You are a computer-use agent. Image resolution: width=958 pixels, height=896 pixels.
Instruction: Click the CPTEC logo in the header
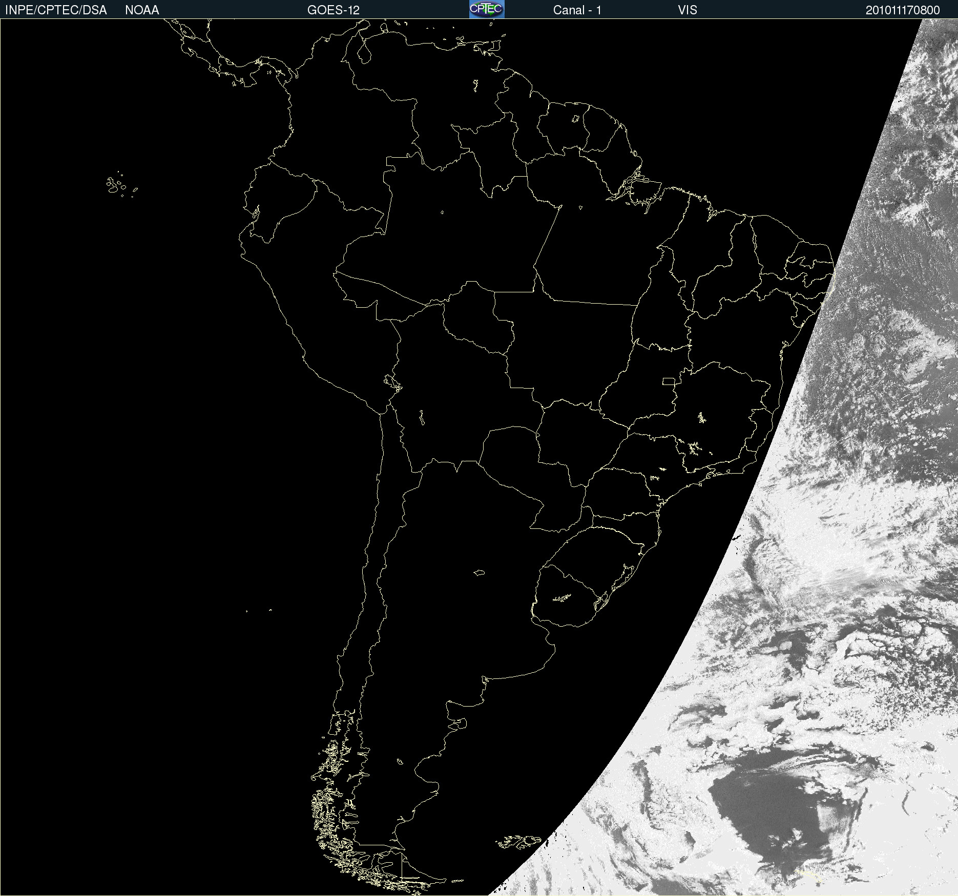point(487,9)
